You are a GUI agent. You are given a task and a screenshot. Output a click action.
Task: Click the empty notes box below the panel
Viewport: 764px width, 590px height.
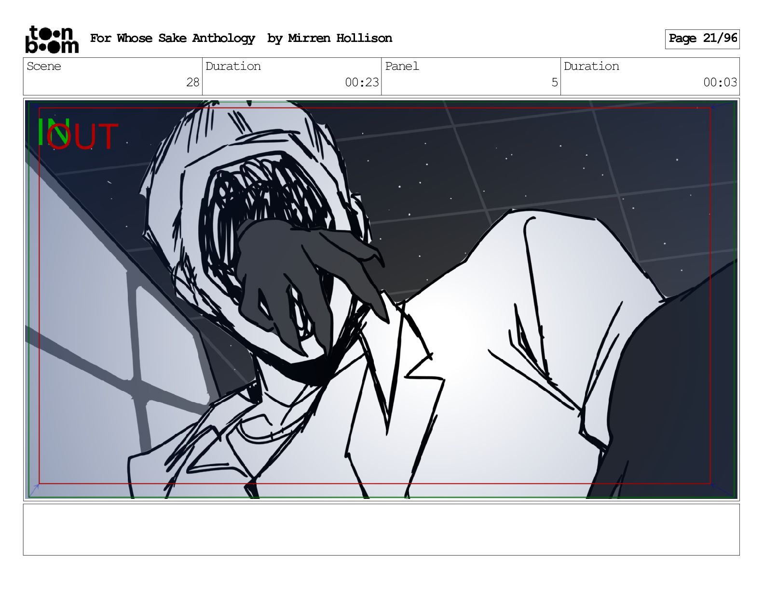click(x=381, y=529)
